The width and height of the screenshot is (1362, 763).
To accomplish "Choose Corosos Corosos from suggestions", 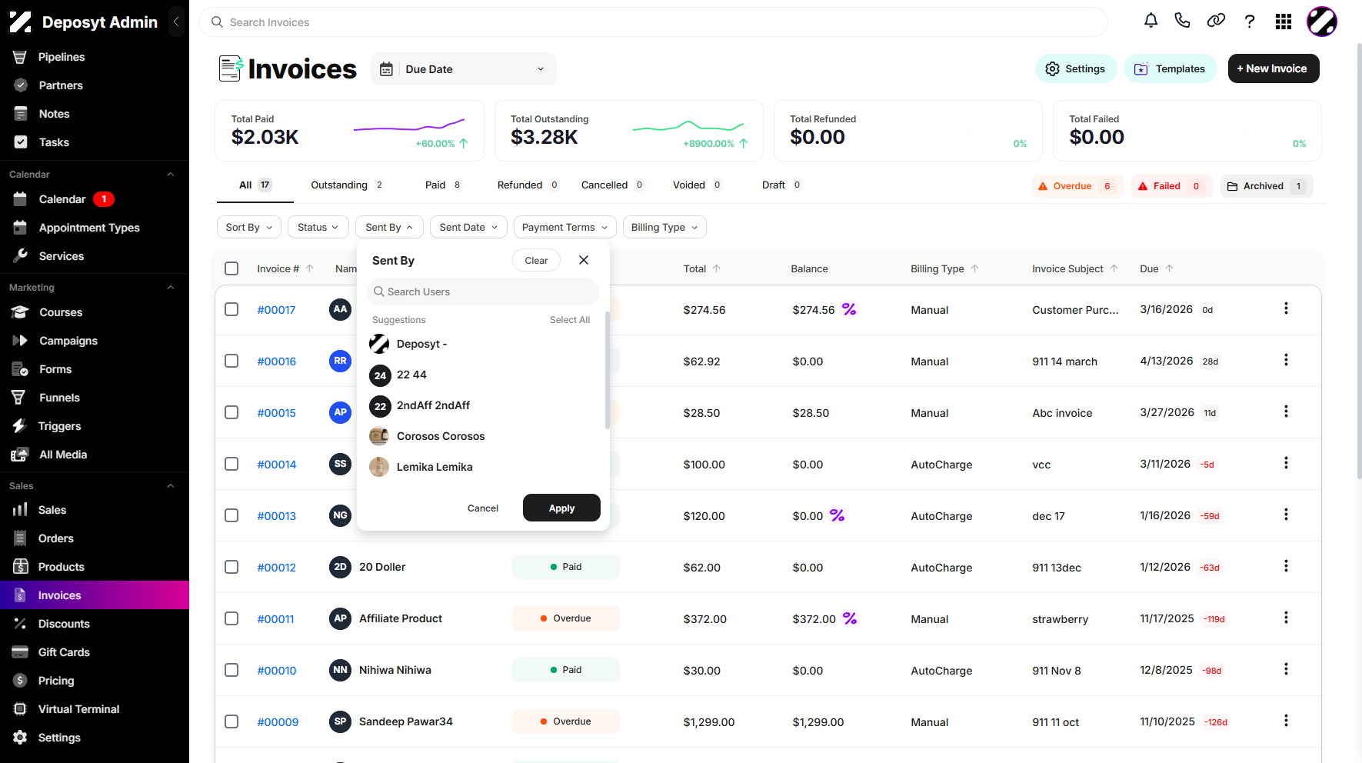I will [x=440, y=436].
